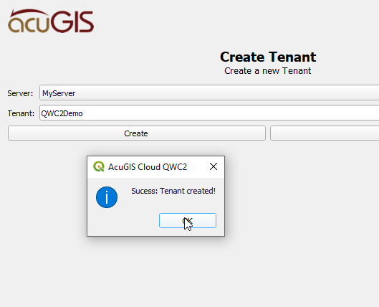Click the 'Create Tenant' heading
This screenshot has height=307, width=379.
[x=268, y=57]
